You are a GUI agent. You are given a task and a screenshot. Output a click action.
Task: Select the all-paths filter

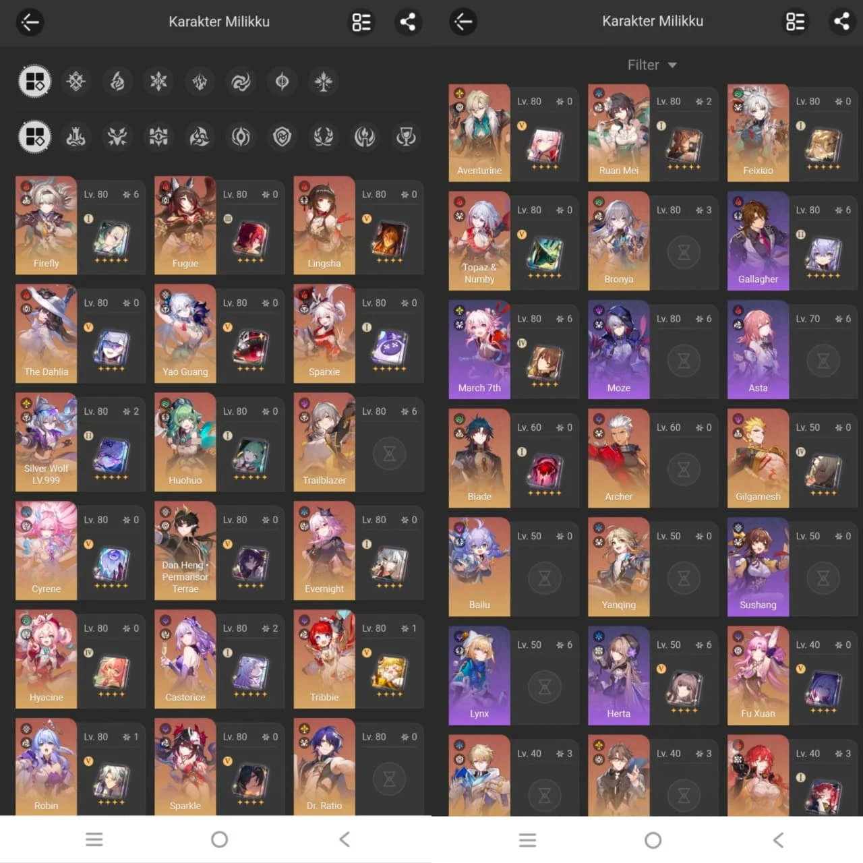coord(34,137)
